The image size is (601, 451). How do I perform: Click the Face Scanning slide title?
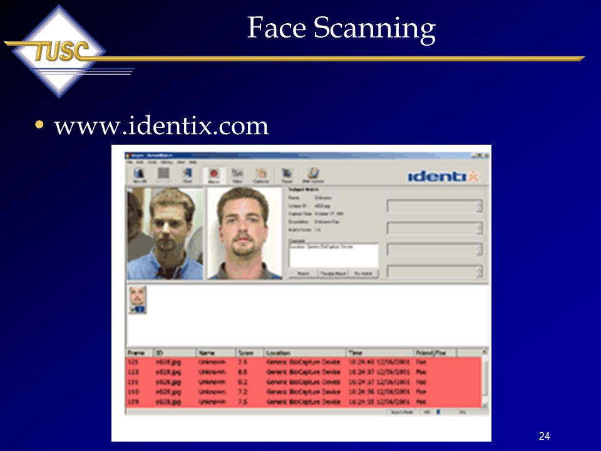coord(341,29)
